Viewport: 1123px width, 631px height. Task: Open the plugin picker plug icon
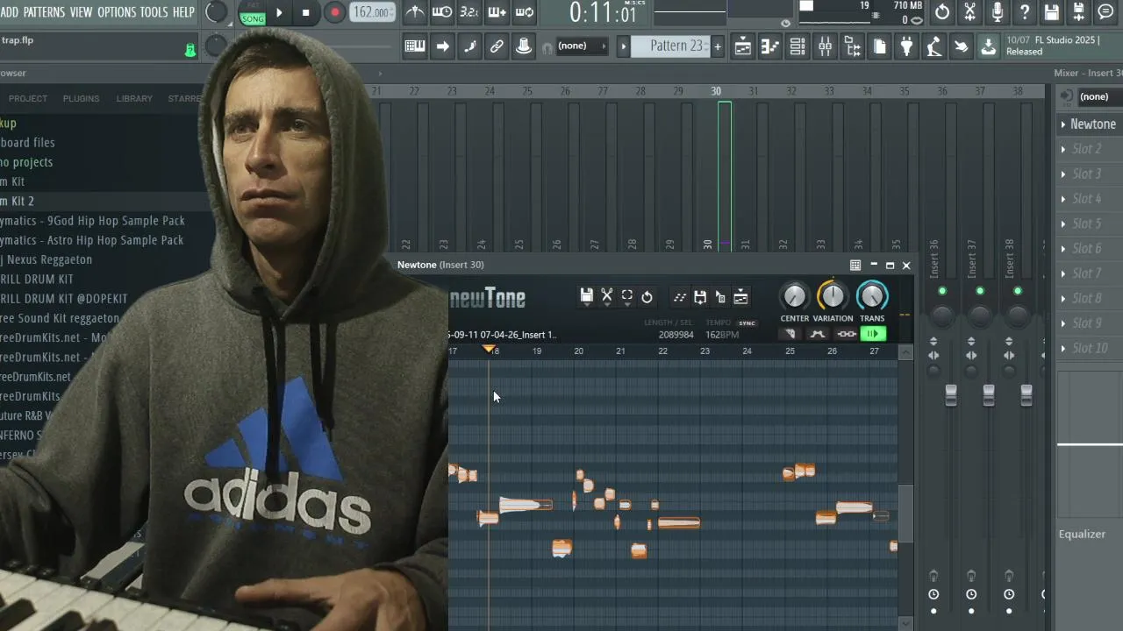point(906,46)
